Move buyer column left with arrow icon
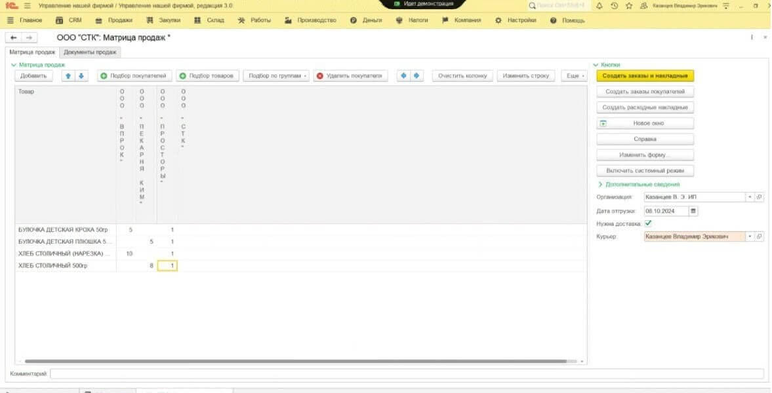Viewport: 772px width, 393px height. (403, 76)
